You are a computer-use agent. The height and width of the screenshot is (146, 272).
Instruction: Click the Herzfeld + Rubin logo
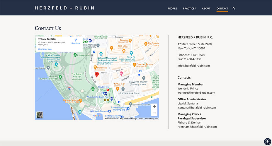tap(64, 8)
